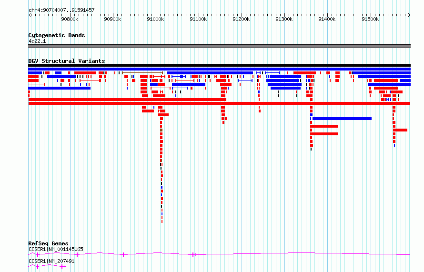Select the full-width red DGV variant bar
Screen dimensions: 424x272
[x=219, y=103]
